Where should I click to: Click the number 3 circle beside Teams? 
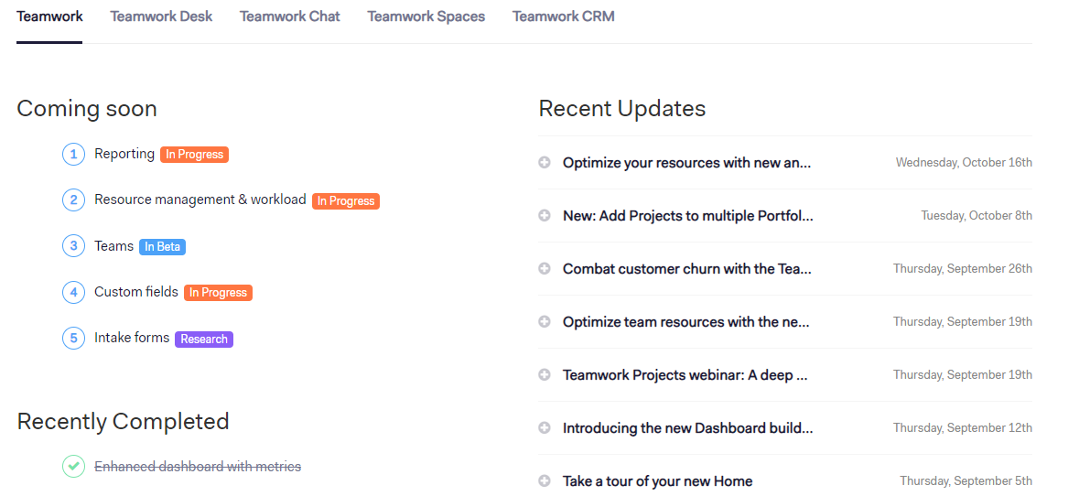[x=73, y=246]
